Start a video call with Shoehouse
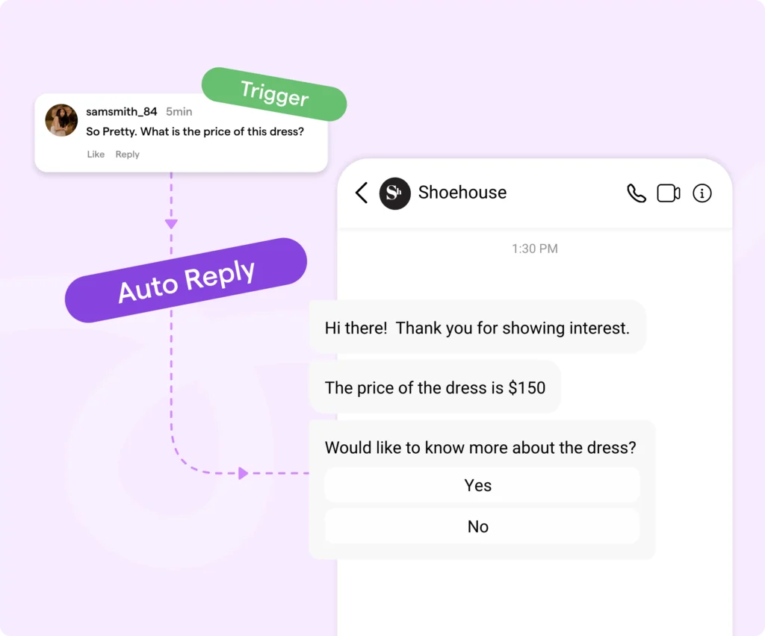Viewport: 765px width, 636px height. (x=669, y=193)
